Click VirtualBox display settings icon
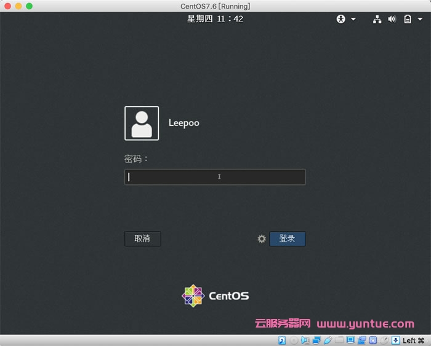This screenshot has width=431, height=346. (350, 340)
